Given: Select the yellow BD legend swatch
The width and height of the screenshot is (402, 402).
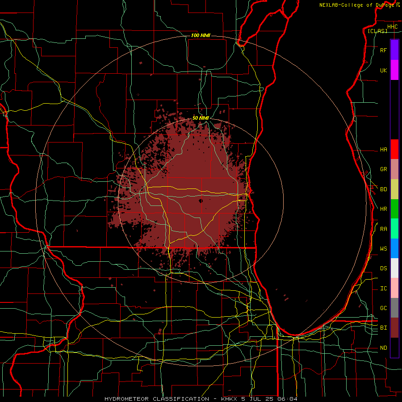Looking at the screenshot, I should (x=394, y=189).
